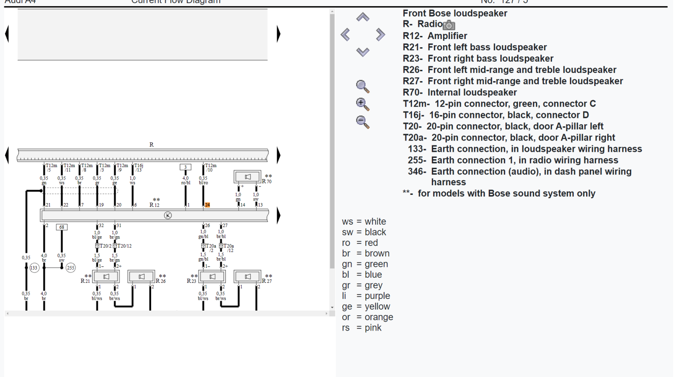
Task: Click the 'rs = pink' colour code
Action: [361, 328]
